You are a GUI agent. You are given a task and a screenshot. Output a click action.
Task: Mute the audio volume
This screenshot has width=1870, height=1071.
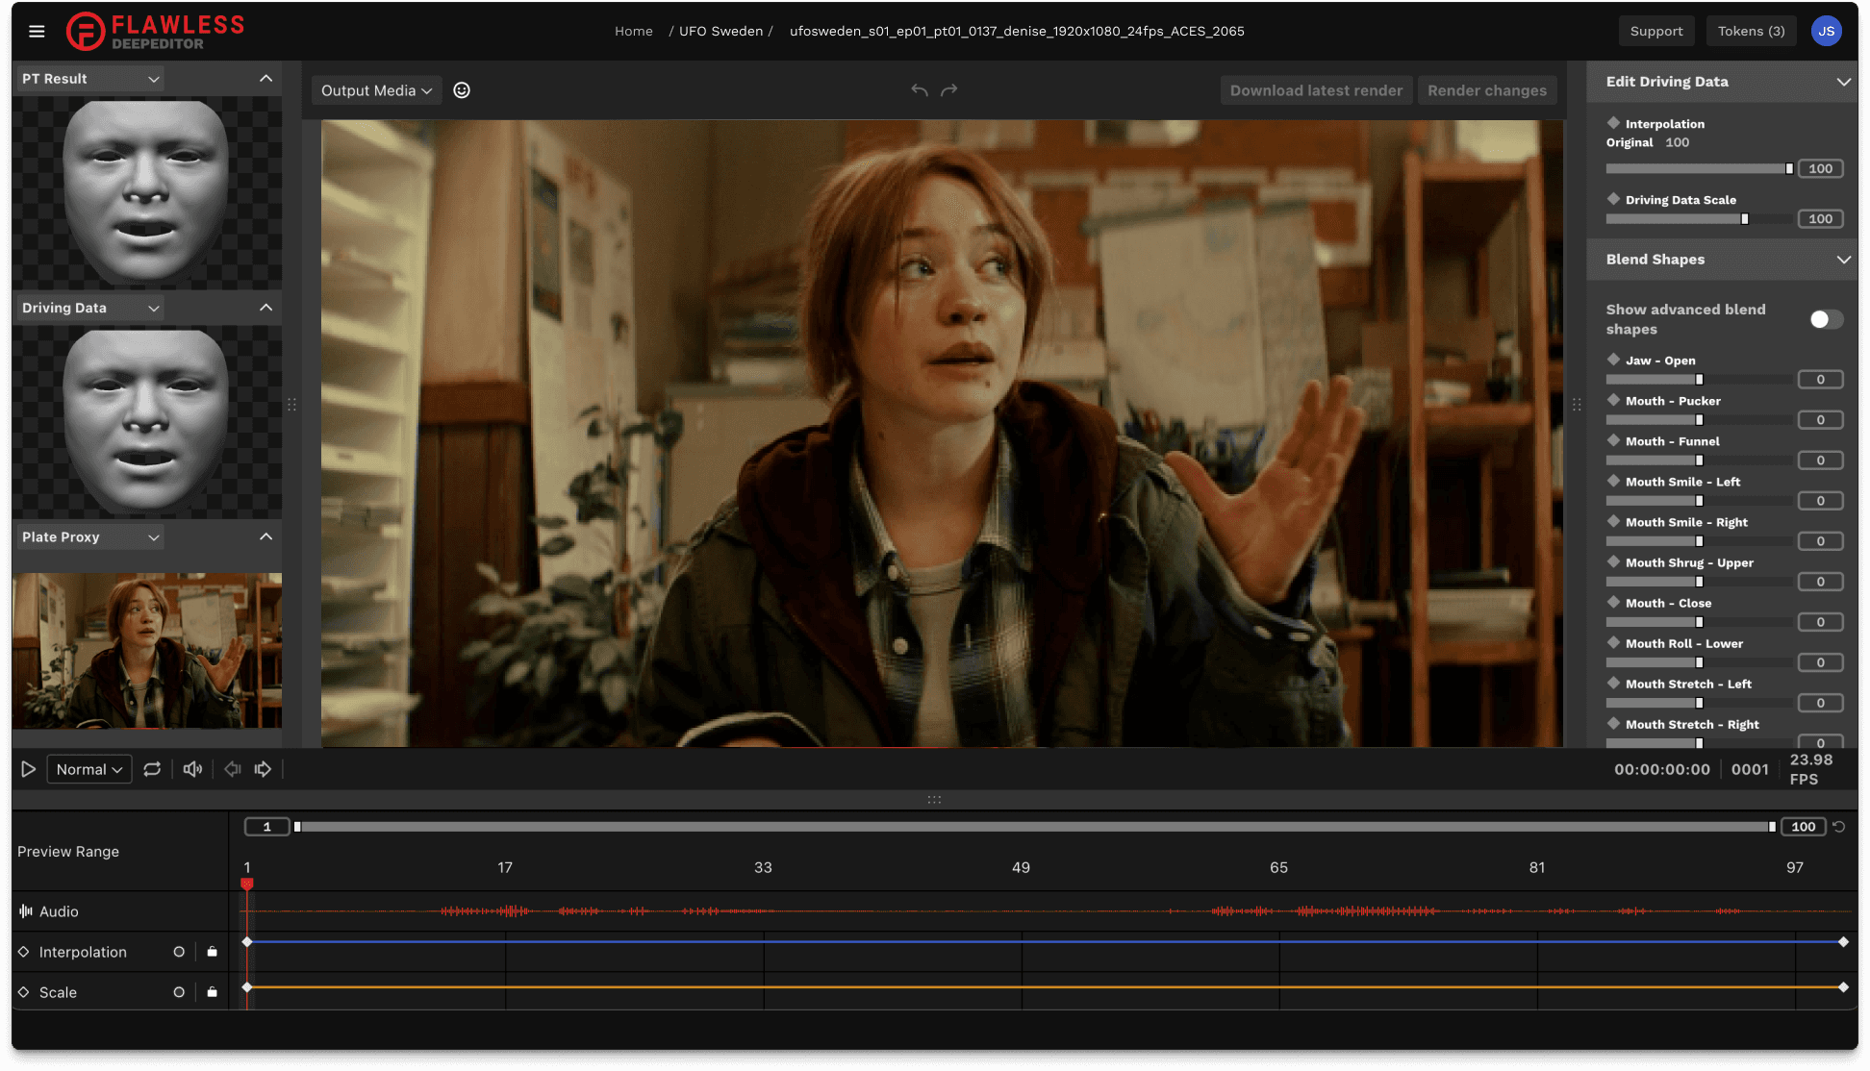(x=192, y=769)
